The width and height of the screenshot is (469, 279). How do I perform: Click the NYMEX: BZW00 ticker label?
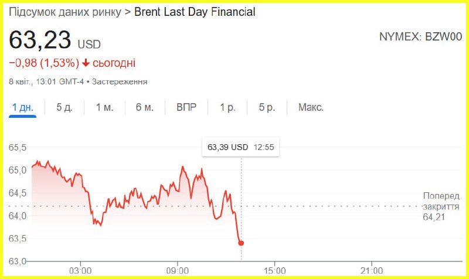coord(421,37)
